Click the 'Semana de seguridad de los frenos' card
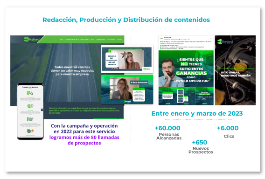This screenshot has height=179, width=265. (112, 60)
